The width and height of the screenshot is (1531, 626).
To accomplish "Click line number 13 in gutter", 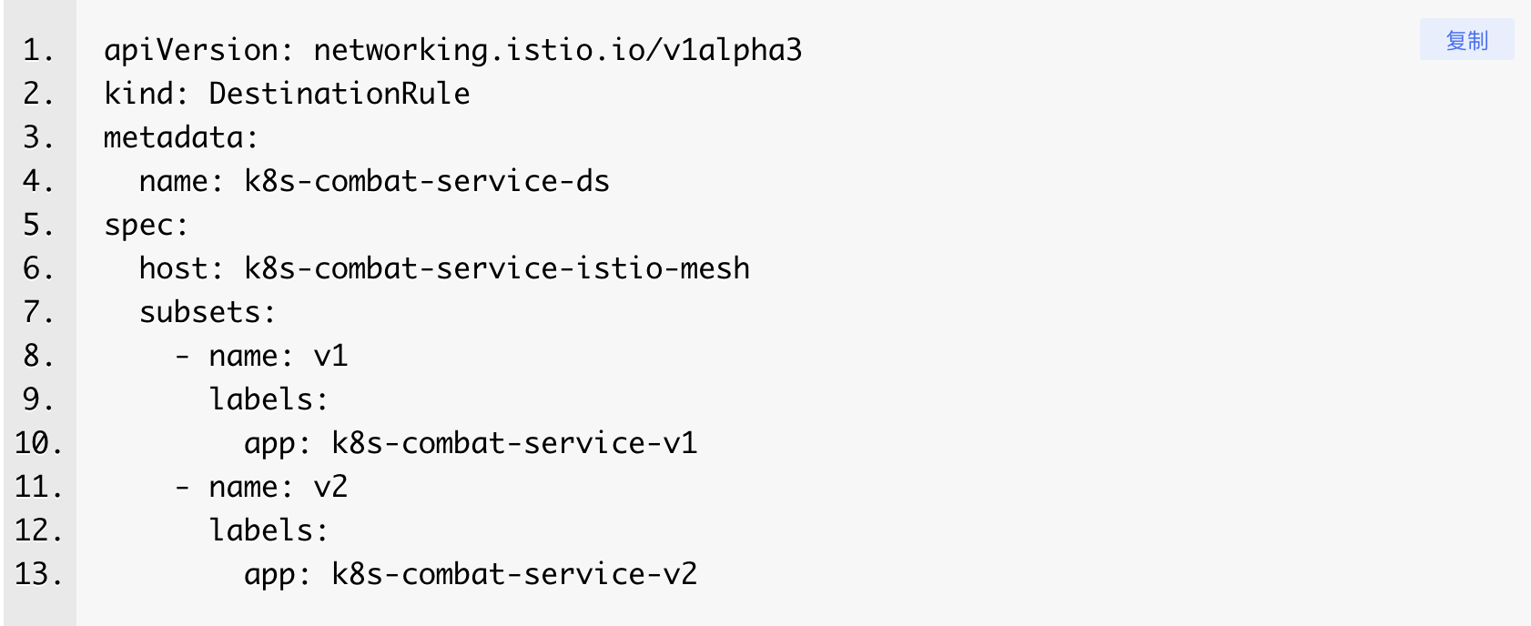I will point(38,574).
